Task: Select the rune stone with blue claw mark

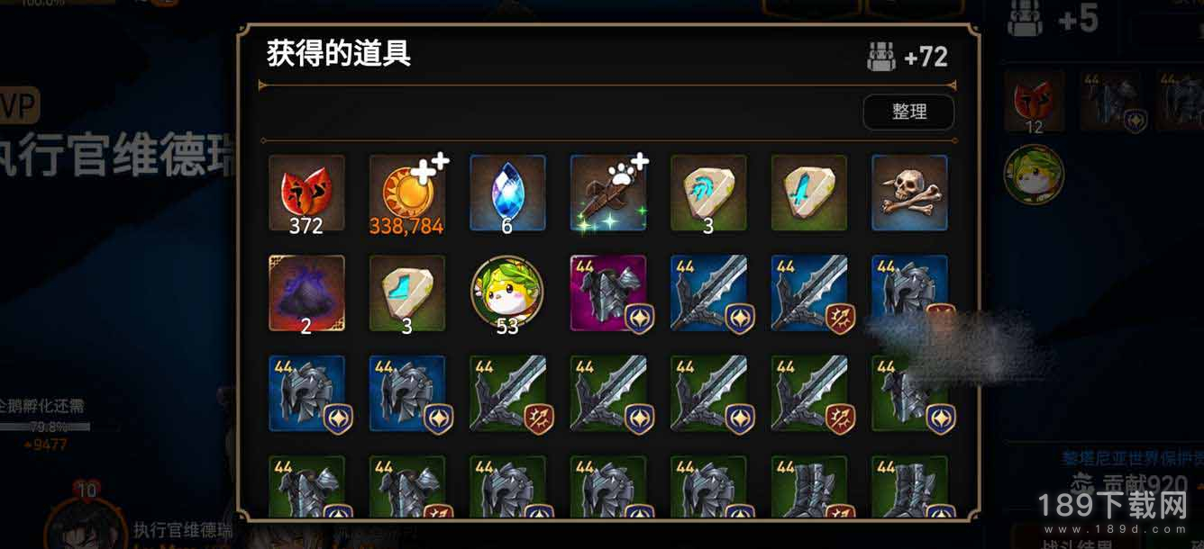Action: (x=708, y=193)
